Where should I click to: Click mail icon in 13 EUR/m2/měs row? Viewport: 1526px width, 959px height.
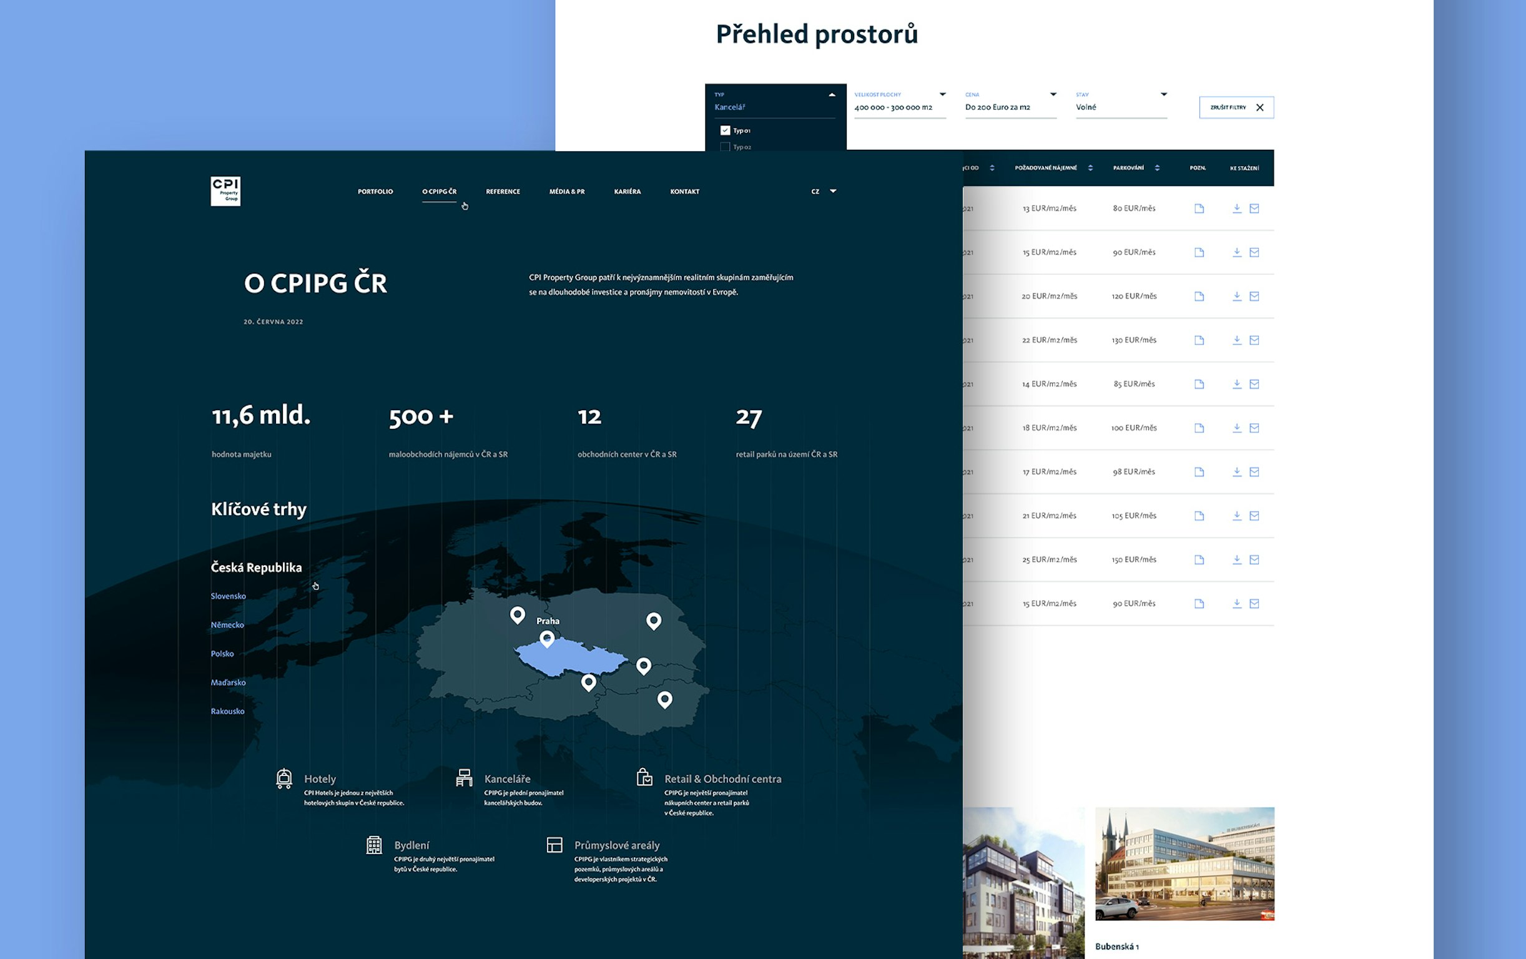click(x=1254, y=209)
